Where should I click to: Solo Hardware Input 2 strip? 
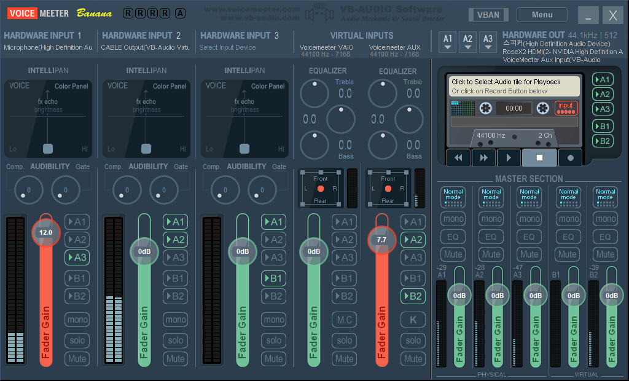(x=175, y=340)
